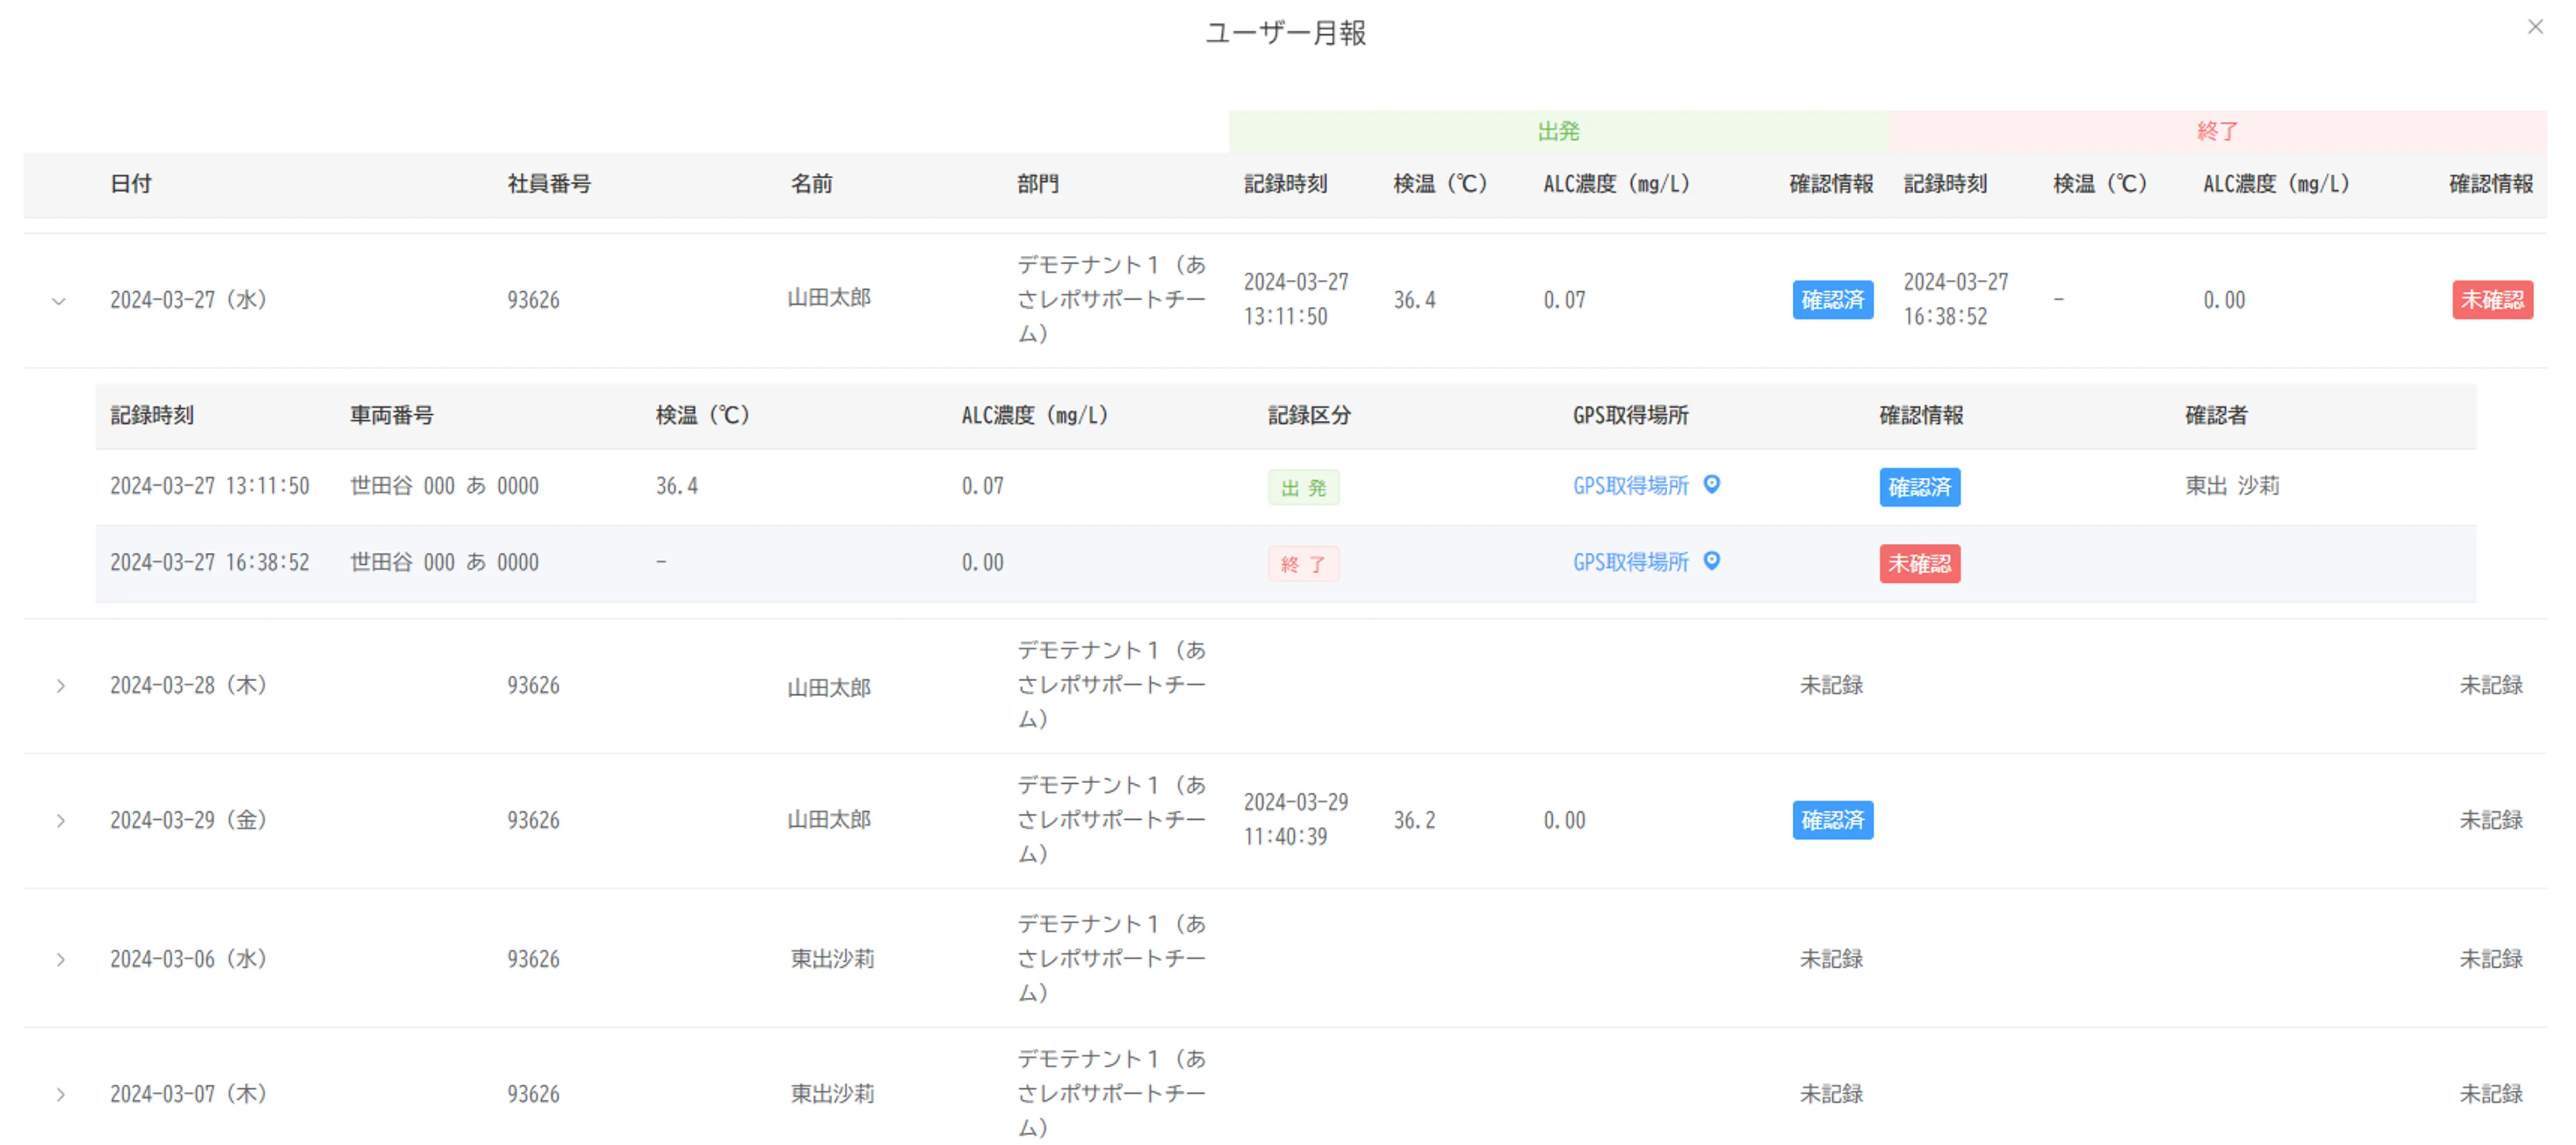Screen dimensions: 2576x1145
Task: Expand the 2024-03-06 (水) row
Action: tap(61, 960)
